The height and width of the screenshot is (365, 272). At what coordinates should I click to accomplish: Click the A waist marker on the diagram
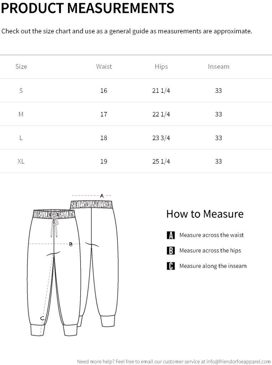click(102, 196)
